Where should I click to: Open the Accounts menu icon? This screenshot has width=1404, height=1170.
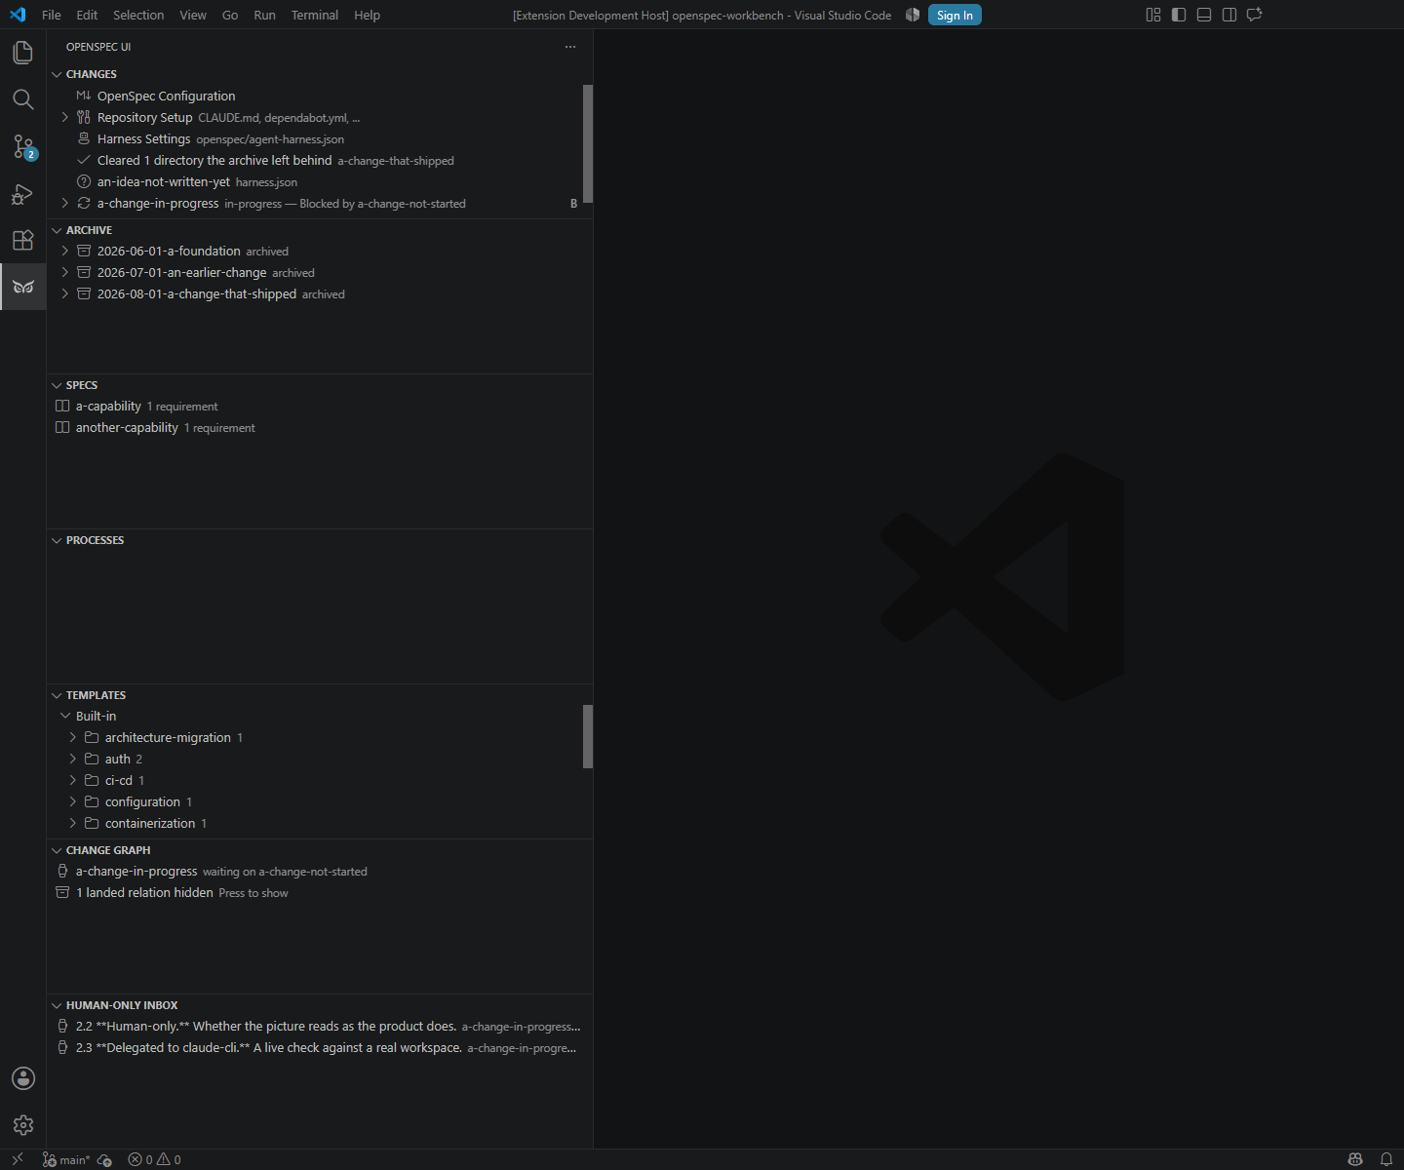(23, 1078)
